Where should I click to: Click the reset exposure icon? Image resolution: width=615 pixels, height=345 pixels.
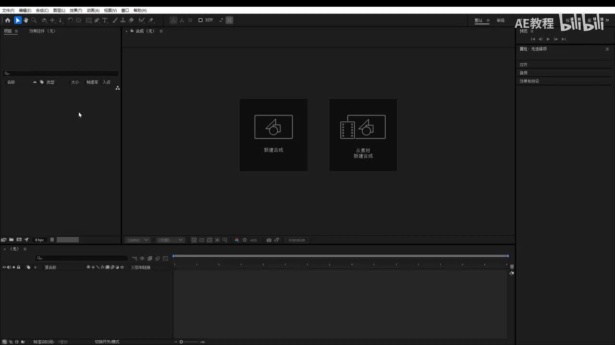[x=245, y=240]
